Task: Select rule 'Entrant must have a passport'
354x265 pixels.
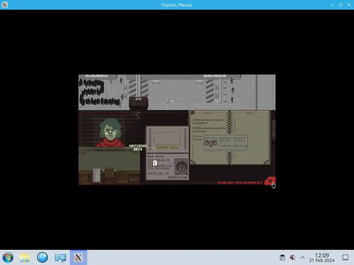Action: click(x=209, y=121)
